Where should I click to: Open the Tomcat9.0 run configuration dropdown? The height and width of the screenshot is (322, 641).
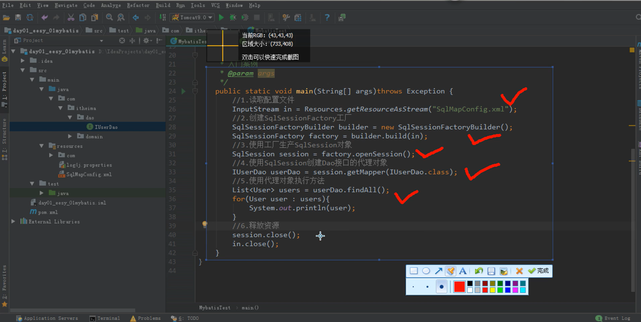click(210, 18)
